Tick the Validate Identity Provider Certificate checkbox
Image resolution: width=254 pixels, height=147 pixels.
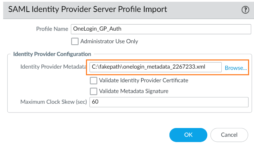(93, 81)
